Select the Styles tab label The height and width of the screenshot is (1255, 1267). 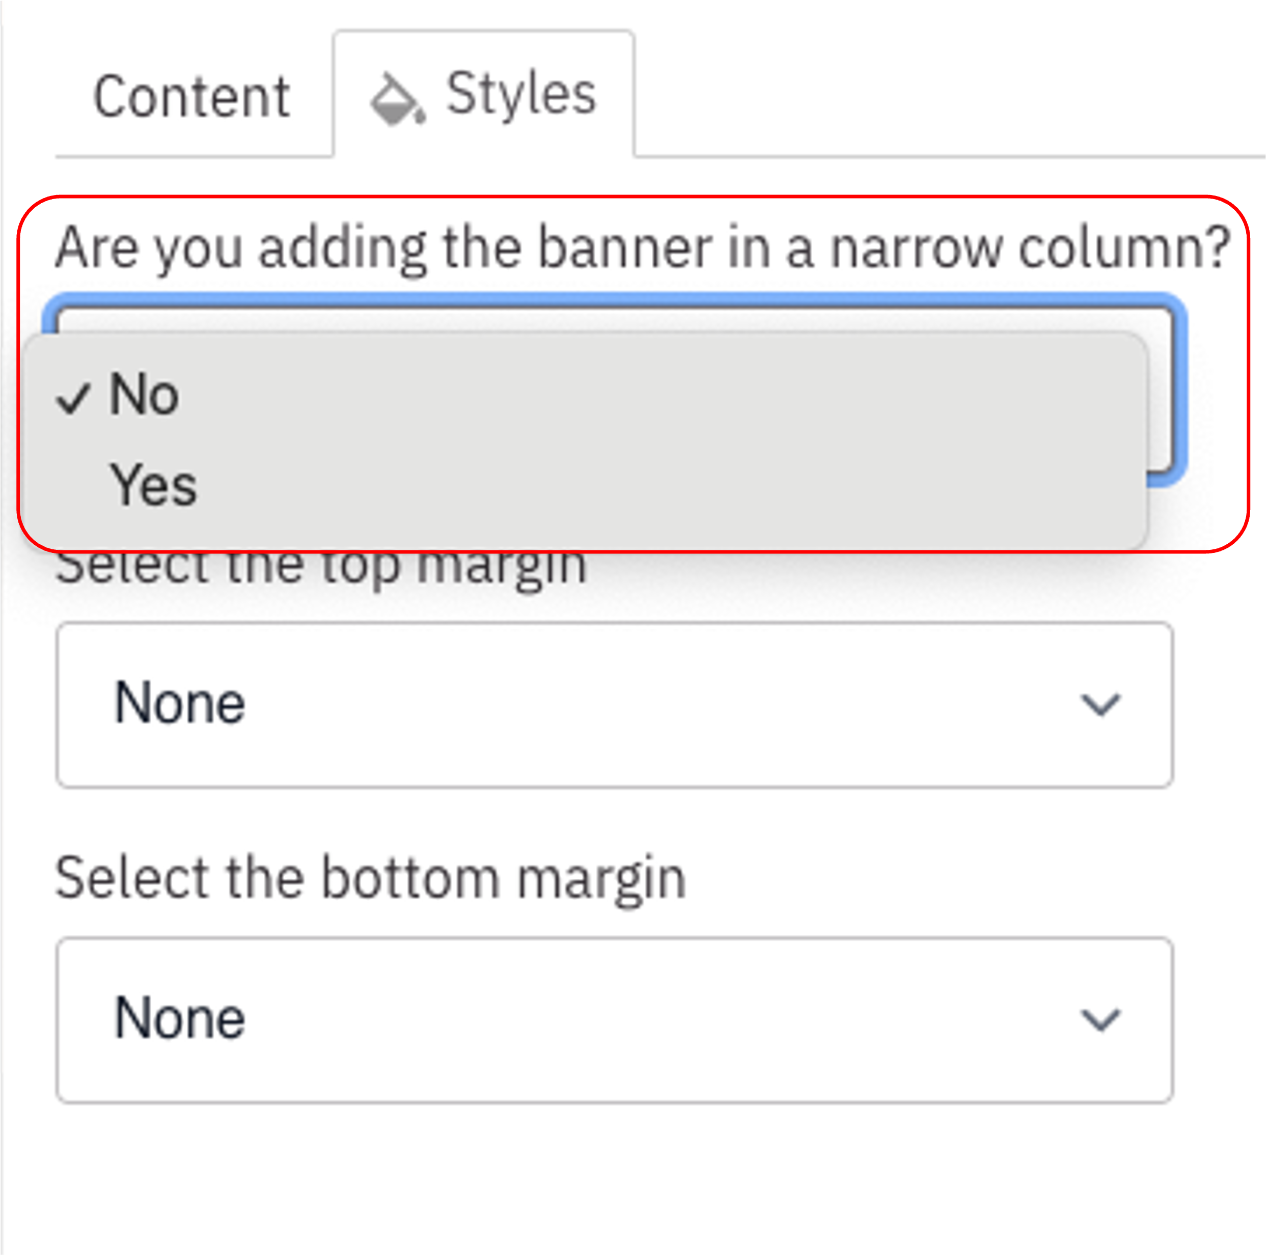[x=521, y=94]
